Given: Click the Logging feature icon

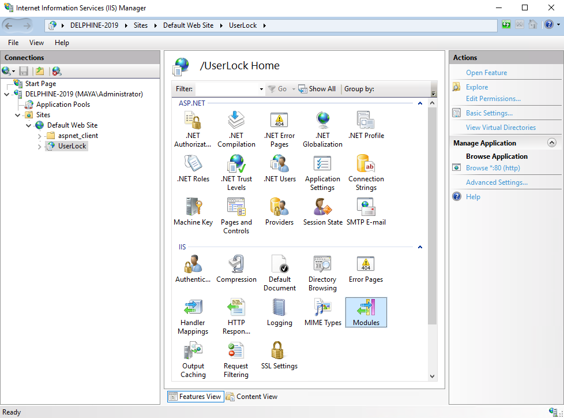Looking at the screenshot, I should coord(279,308).
